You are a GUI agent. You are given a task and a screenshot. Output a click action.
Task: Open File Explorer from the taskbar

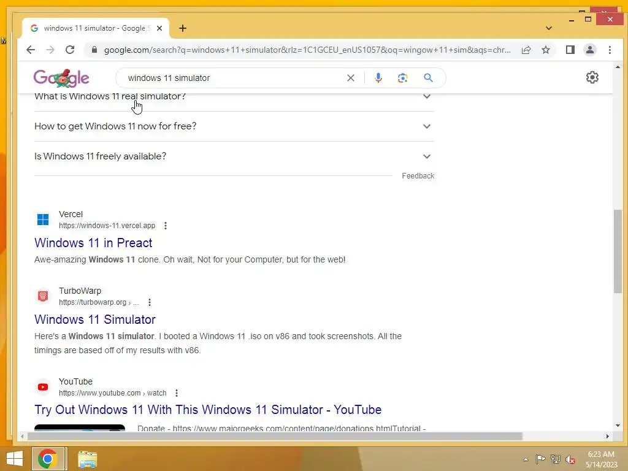pyautogui.click(x=88, y=459)
